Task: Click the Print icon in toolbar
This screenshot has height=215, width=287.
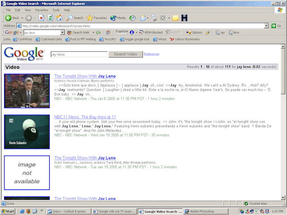Action: 154,18
